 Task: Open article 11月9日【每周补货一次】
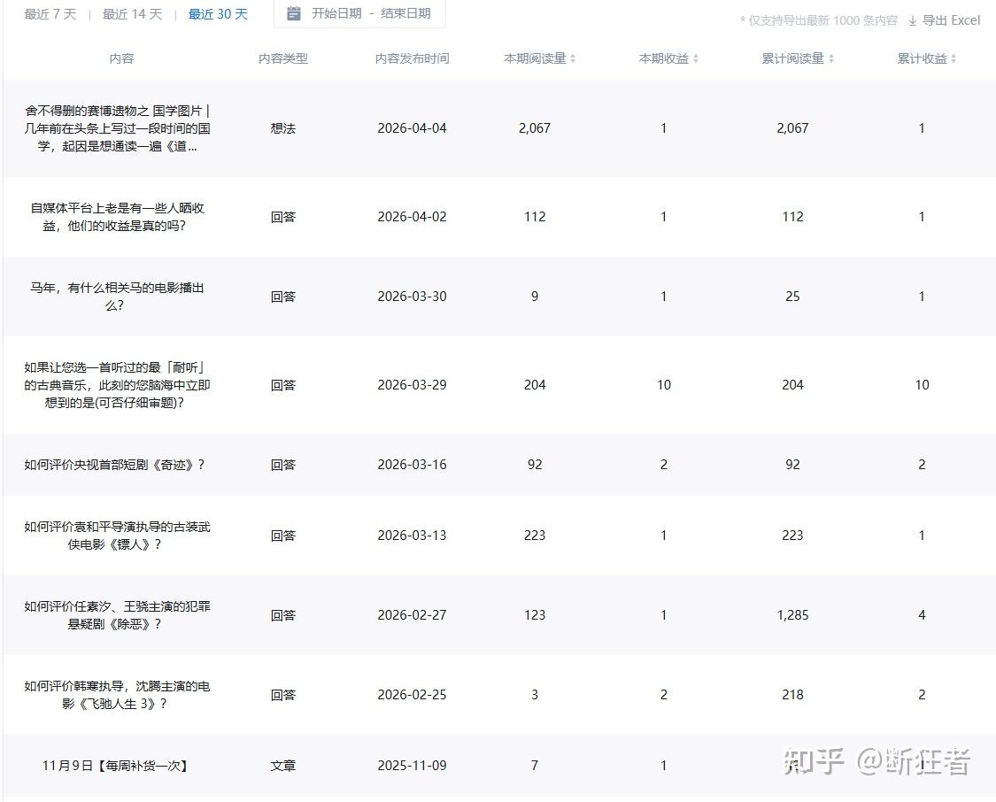tap(116, 766)
